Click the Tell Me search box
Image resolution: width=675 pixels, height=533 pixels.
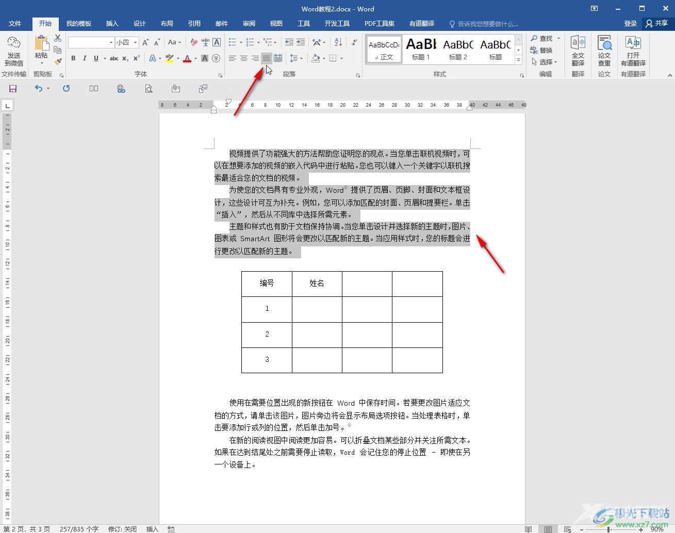coord(484,24)
